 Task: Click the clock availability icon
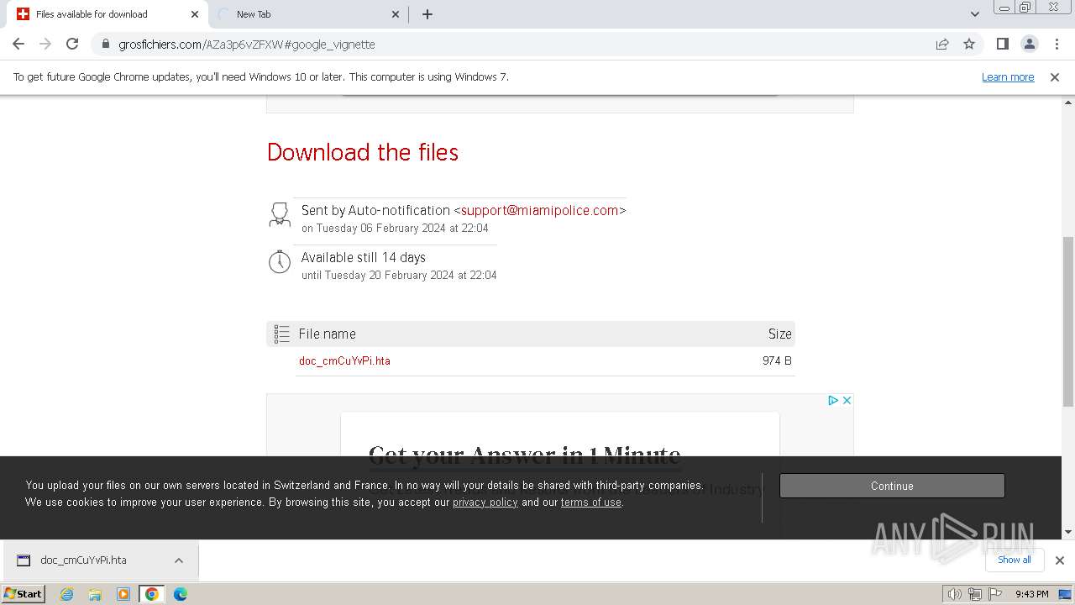coord(280,261)
